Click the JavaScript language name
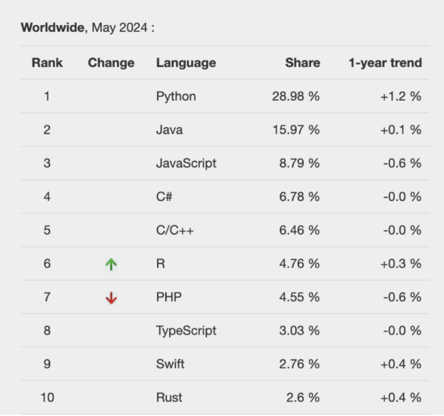The image size is (444, 416). 186,163
